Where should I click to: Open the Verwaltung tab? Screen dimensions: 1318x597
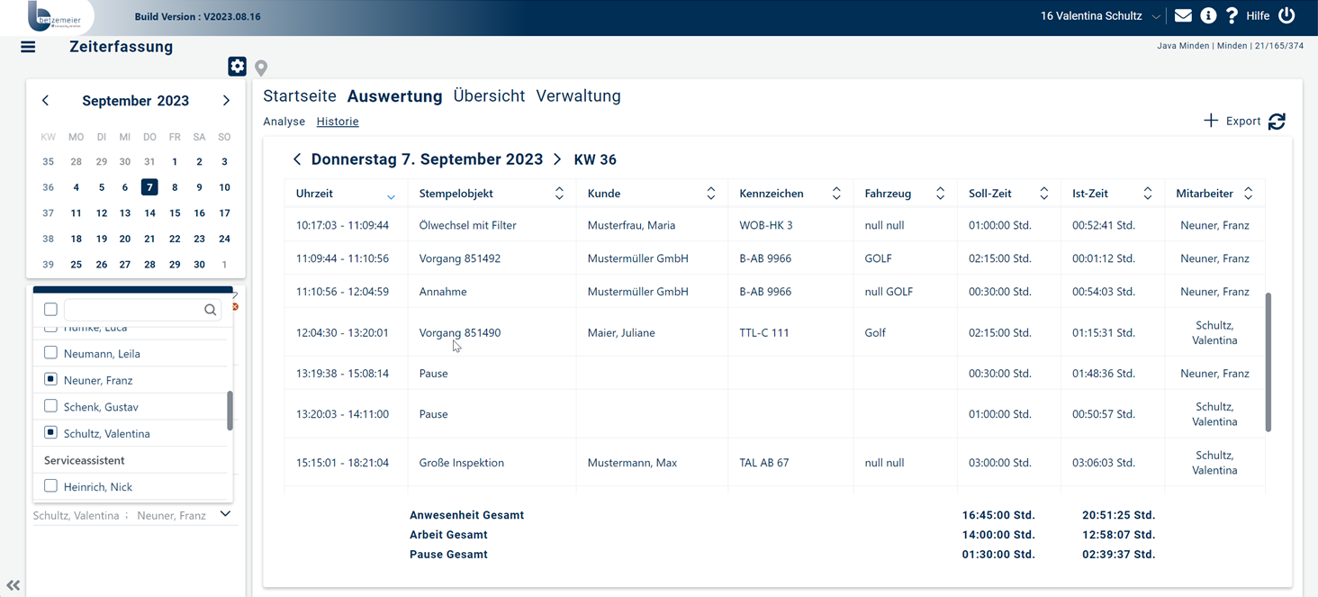[578, 96]
